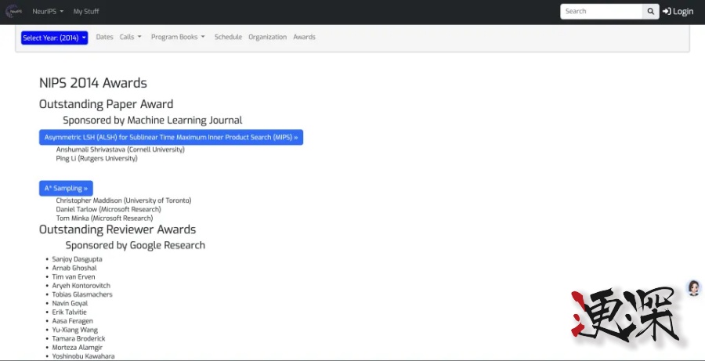Expand the Program Books dropdown
The height and width of the screenshot is (361, 705).
(178, 37)
